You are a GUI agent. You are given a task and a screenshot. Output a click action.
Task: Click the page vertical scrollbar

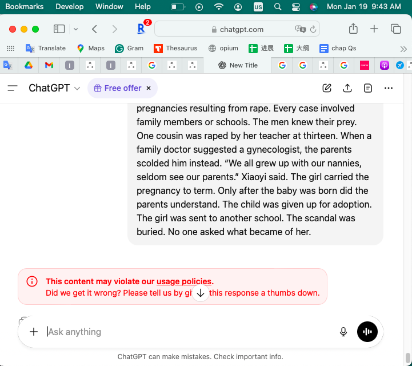pos(408,229)
